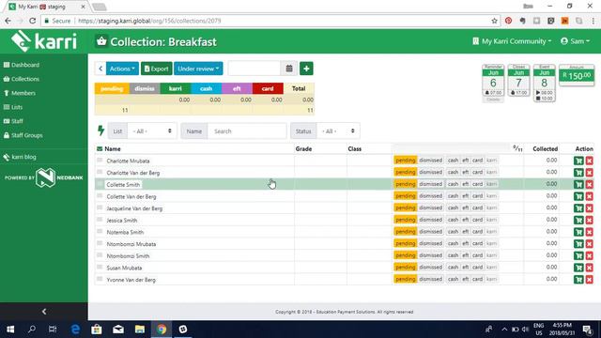The image size is (601, 338).
Task: Open the karri blog link
Action: (x=20, y=157)
